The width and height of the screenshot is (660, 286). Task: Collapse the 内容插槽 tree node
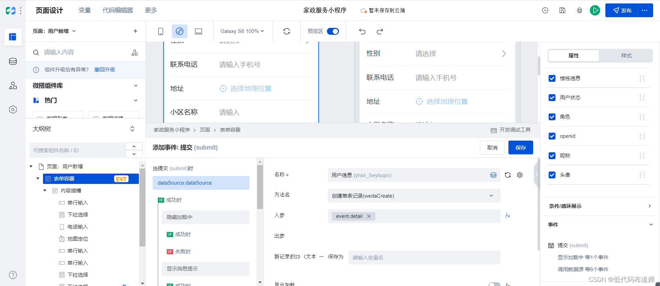pyautogui.click(x=45, y=190)
